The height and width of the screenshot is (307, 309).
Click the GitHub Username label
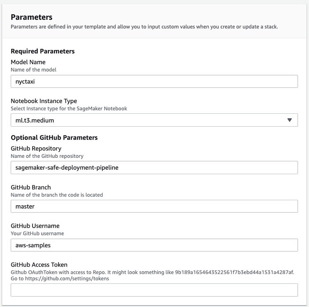point(35,226)
